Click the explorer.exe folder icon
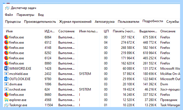183x110 pixels. tap(6, 100)
